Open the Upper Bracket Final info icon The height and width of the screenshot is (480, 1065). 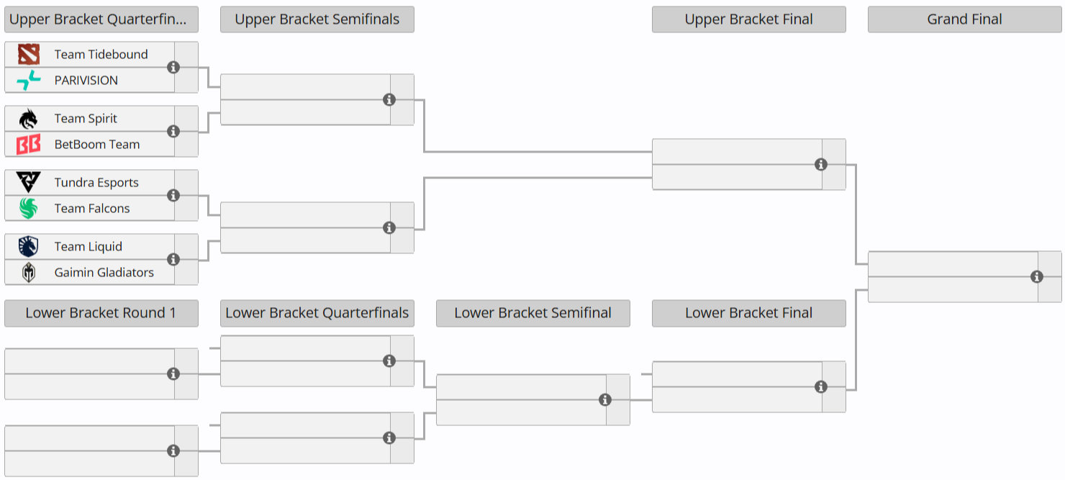click(x=821, y=164)
